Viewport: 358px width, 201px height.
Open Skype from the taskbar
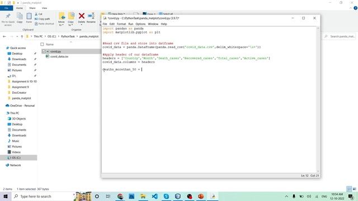[166, 196]
